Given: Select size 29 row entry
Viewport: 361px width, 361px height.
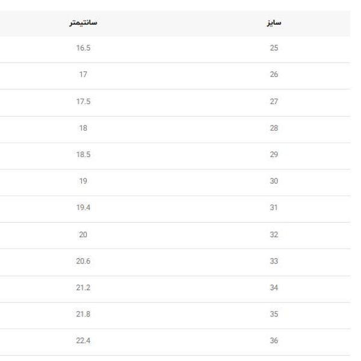Looking at the screenshot, I should [274, 155].
